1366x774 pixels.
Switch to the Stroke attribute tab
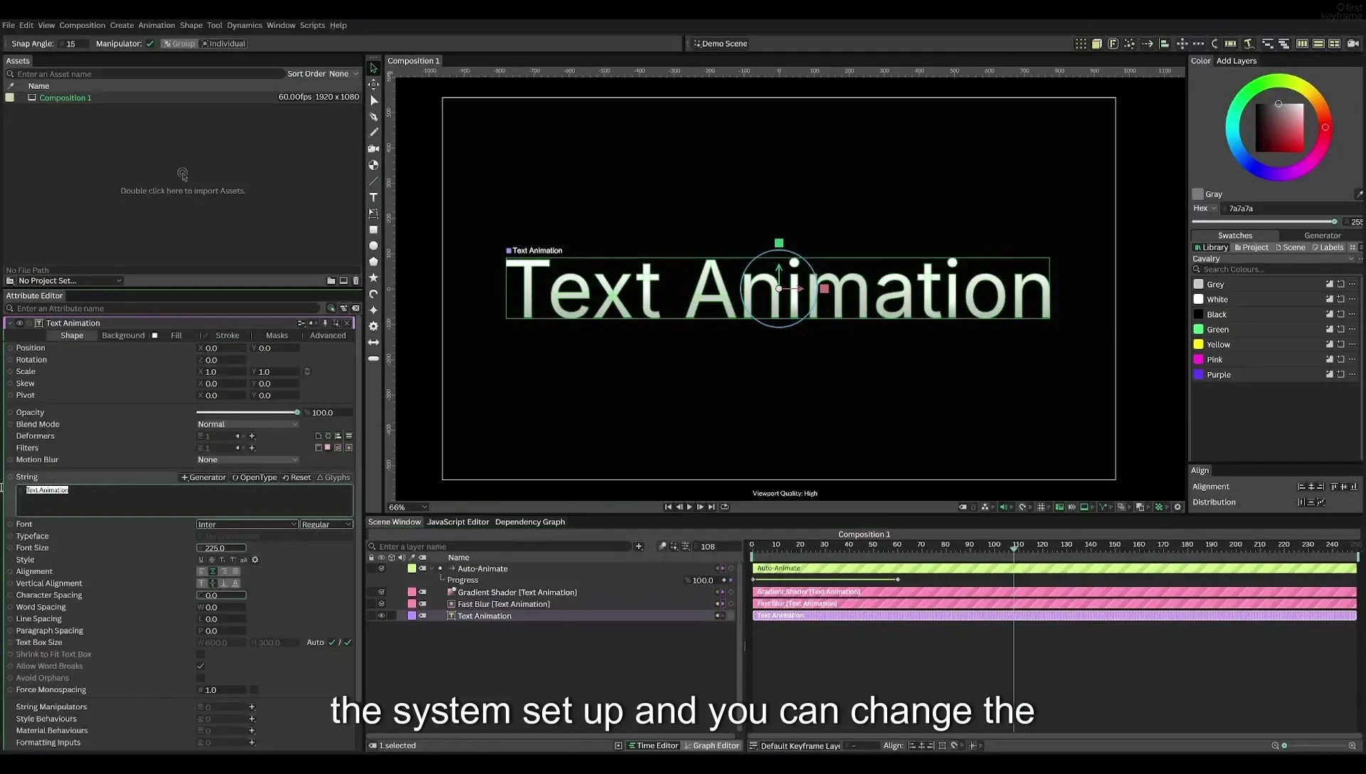click(x=227, y=336)
